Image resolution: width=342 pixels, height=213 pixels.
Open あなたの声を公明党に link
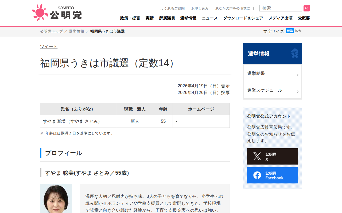pyautogui.click(x=233, y=9)
